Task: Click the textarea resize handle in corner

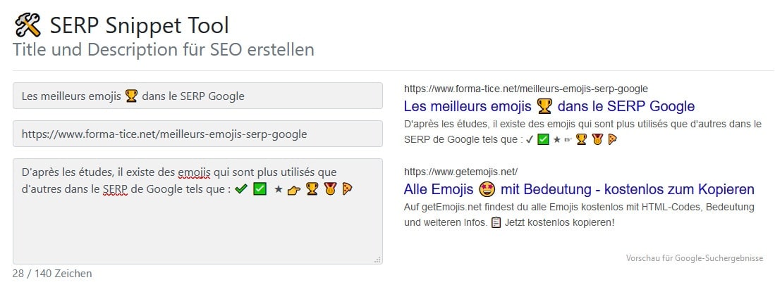Action: (377, 260)
